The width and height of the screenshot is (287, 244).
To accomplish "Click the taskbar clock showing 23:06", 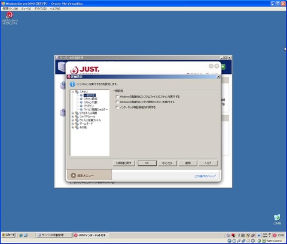I will point(281,235).
